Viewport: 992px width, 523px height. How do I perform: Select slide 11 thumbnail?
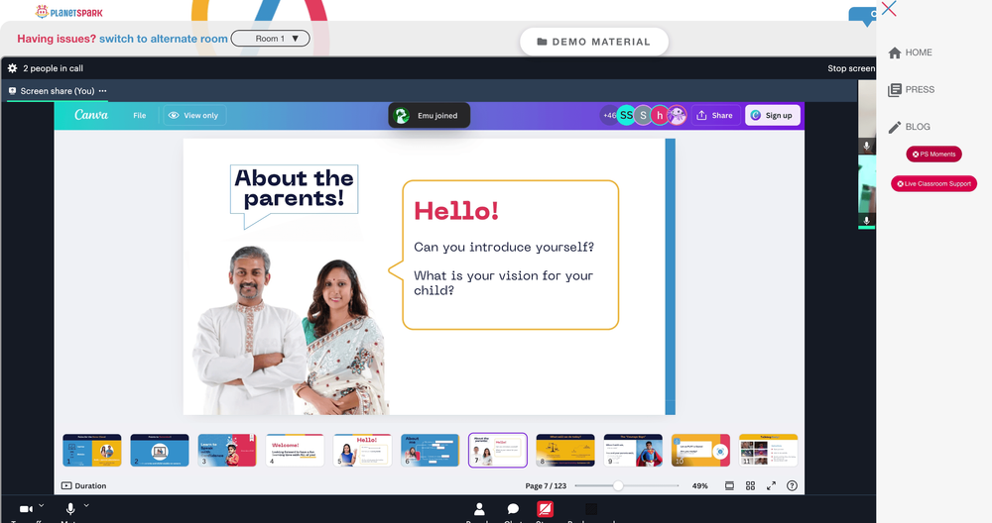(x=769, y=451)
